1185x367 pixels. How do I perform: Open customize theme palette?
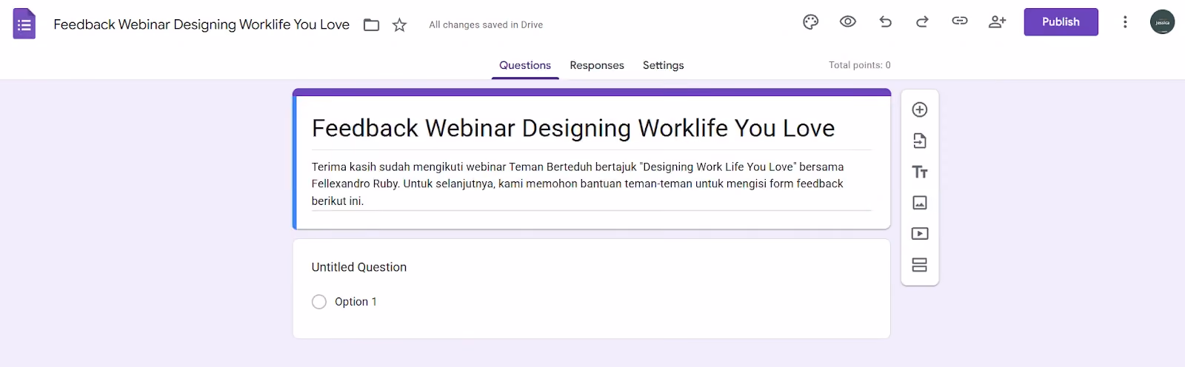tap(811, 22)
